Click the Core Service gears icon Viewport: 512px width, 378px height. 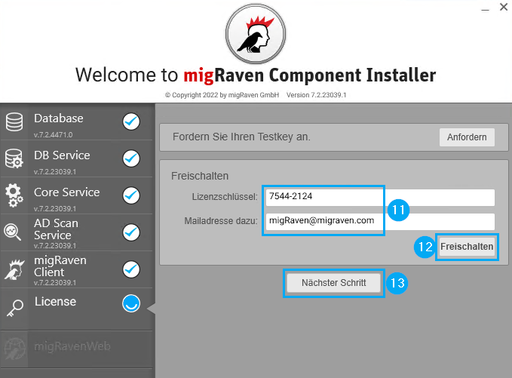pyautogui.click(x=14, y=195)
